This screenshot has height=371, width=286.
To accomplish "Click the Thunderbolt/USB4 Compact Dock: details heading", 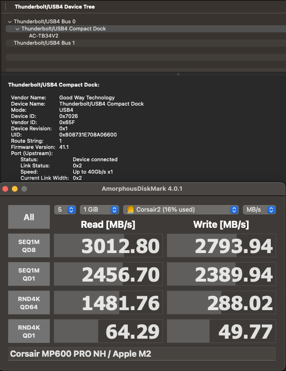I will 54,85.
